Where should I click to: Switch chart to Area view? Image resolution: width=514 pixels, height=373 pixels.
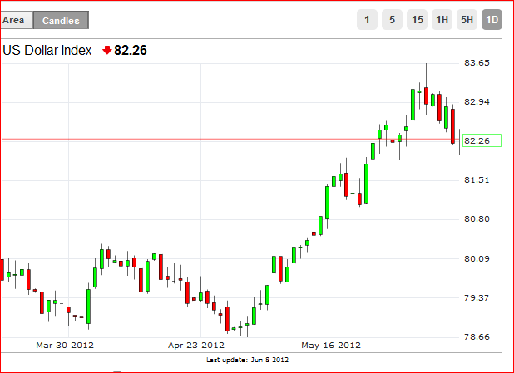coord(17,20)
